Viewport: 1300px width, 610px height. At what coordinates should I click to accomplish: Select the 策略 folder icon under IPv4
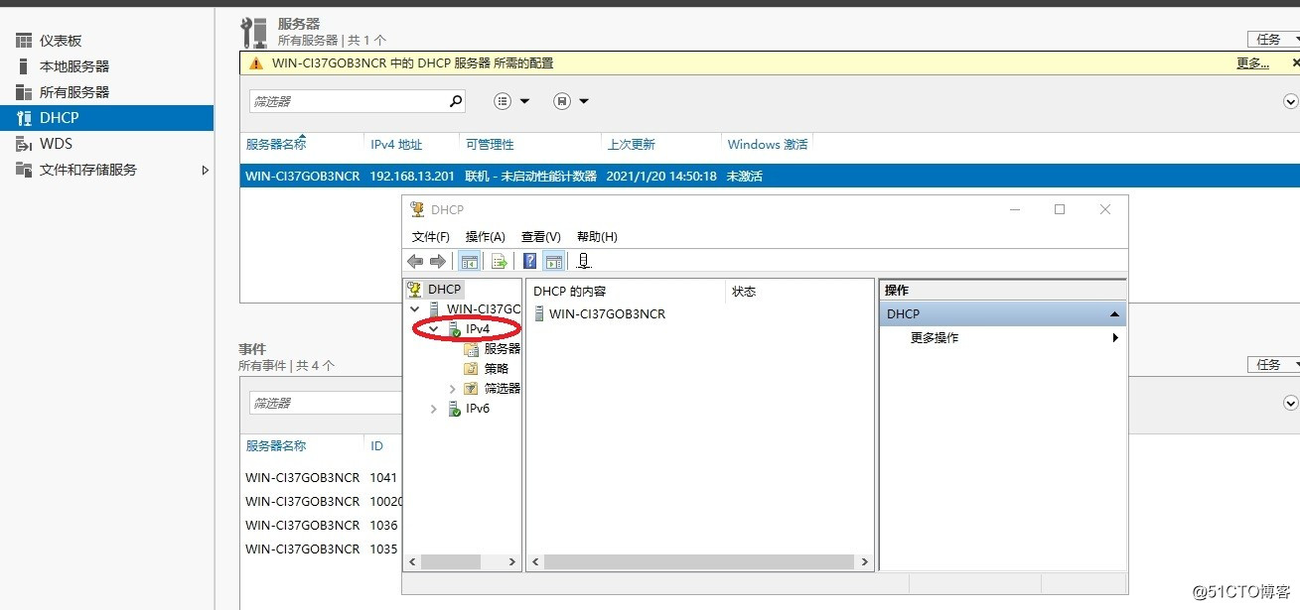(472, 369)
